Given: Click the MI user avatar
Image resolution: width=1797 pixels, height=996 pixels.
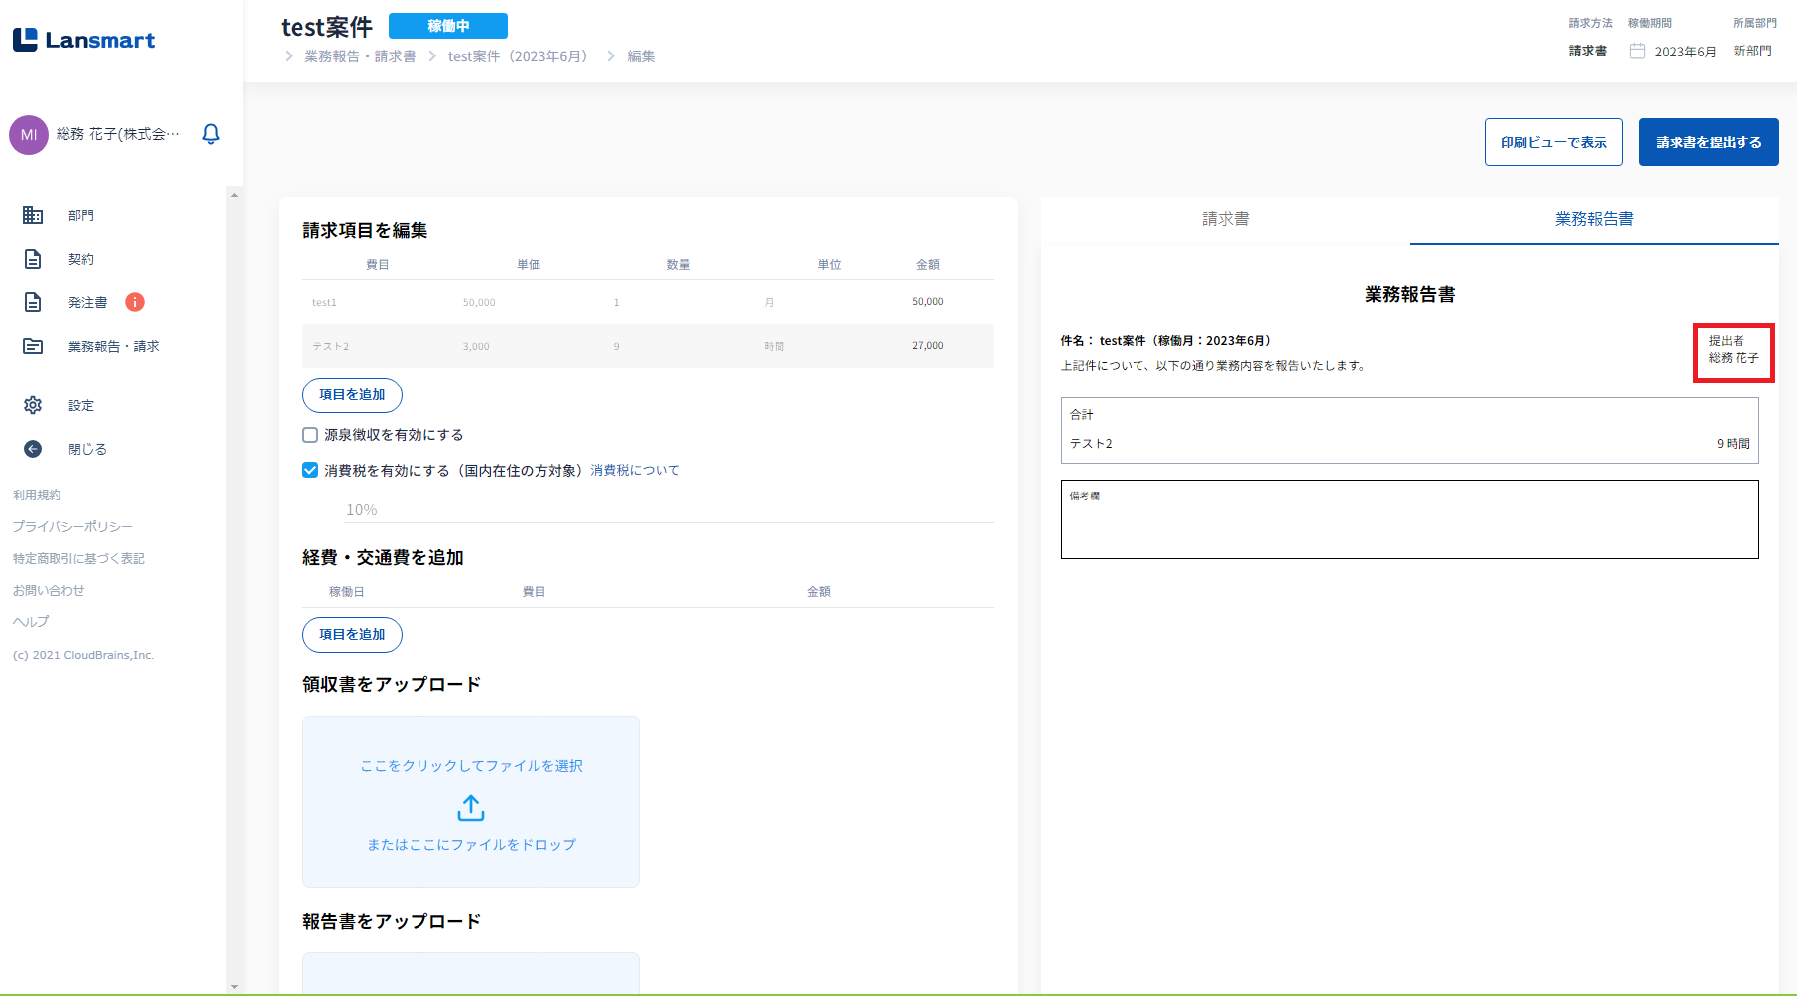Looking at the screenshot, I should point(29,135).
